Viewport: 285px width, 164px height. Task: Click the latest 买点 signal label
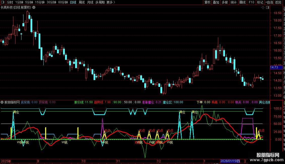pos(261,130)
